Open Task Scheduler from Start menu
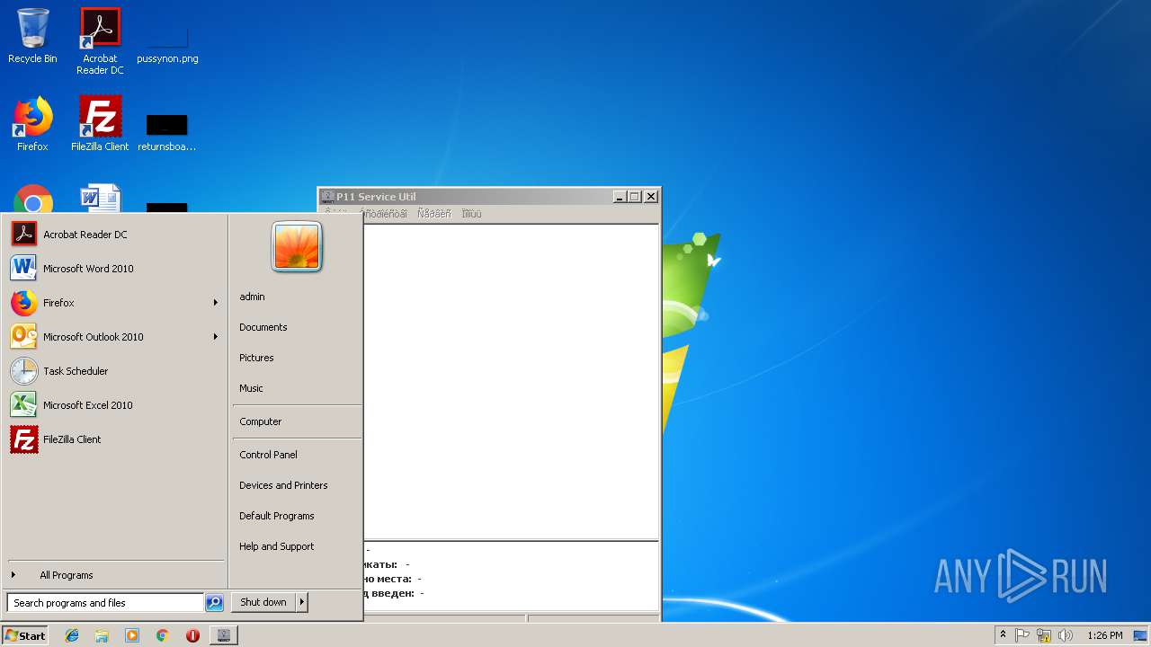 click(x=114, y=371)
